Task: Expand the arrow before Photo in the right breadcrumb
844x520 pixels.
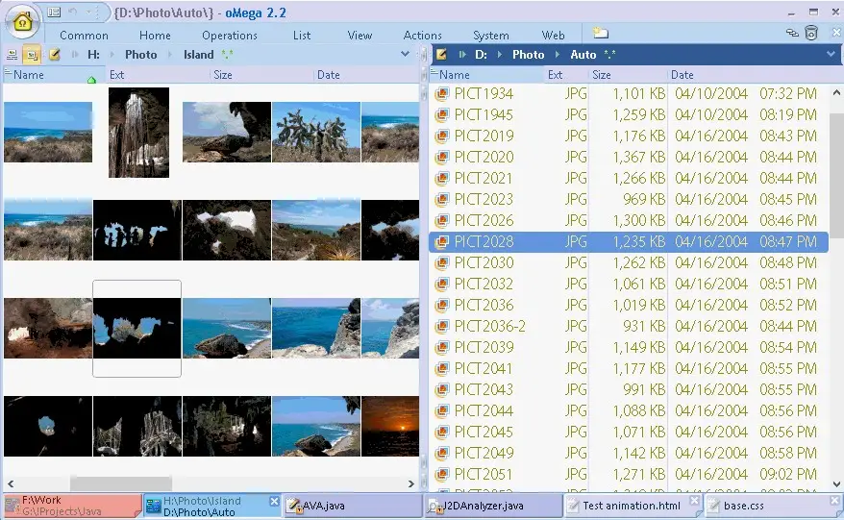Action: click(500, 55)
